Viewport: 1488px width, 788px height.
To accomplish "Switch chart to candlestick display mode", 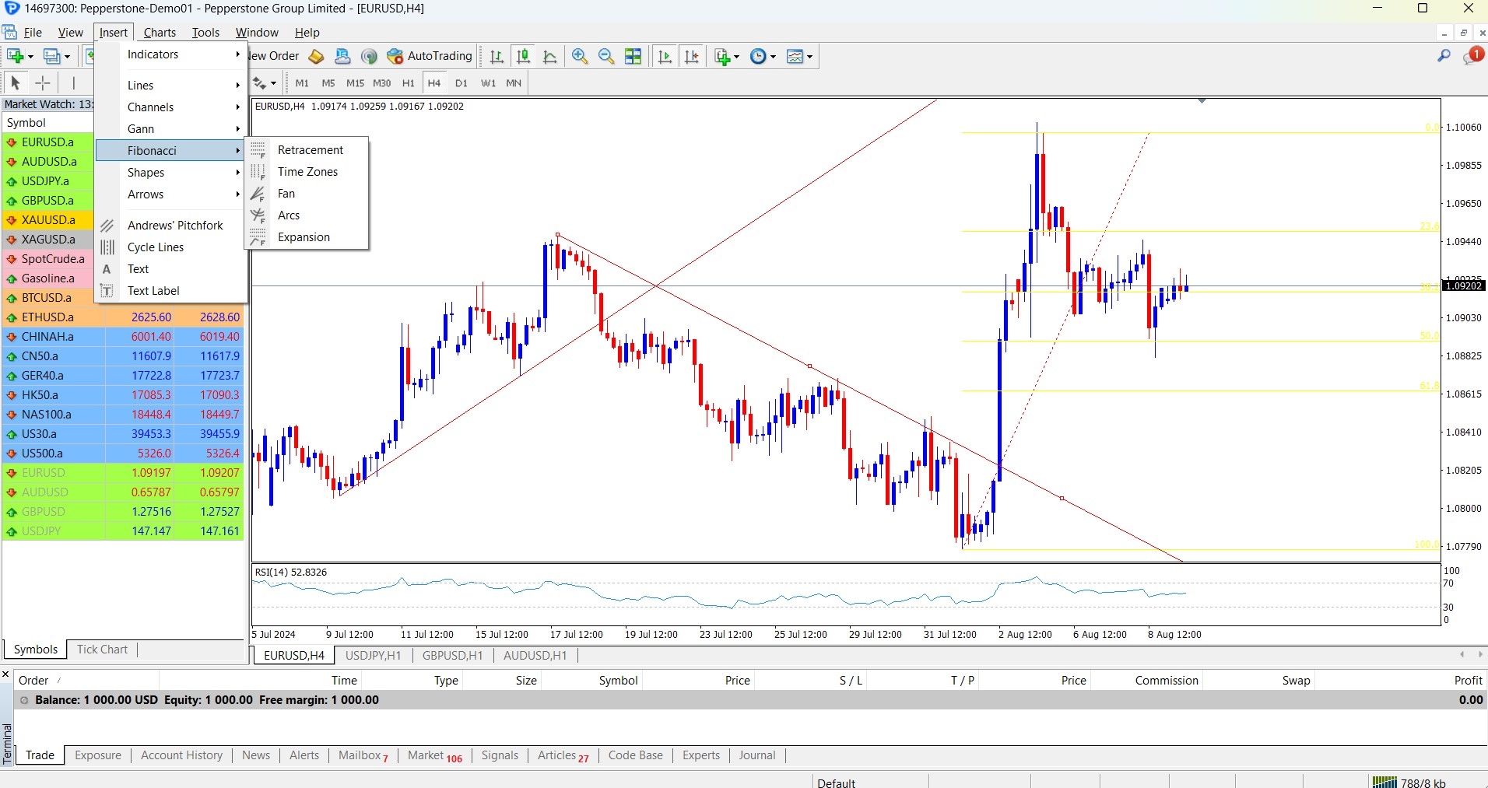I will point(523,56).
